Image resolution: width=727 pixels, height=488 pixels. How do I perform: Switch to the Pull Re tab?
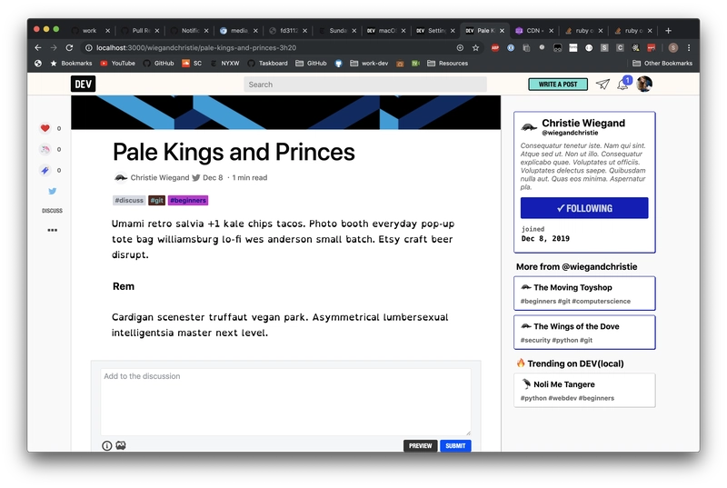tap(139, 31)
